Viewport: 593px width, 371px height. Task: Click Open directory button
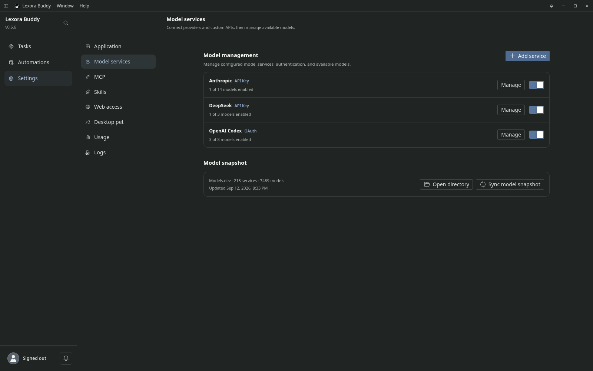click(446, 184)
